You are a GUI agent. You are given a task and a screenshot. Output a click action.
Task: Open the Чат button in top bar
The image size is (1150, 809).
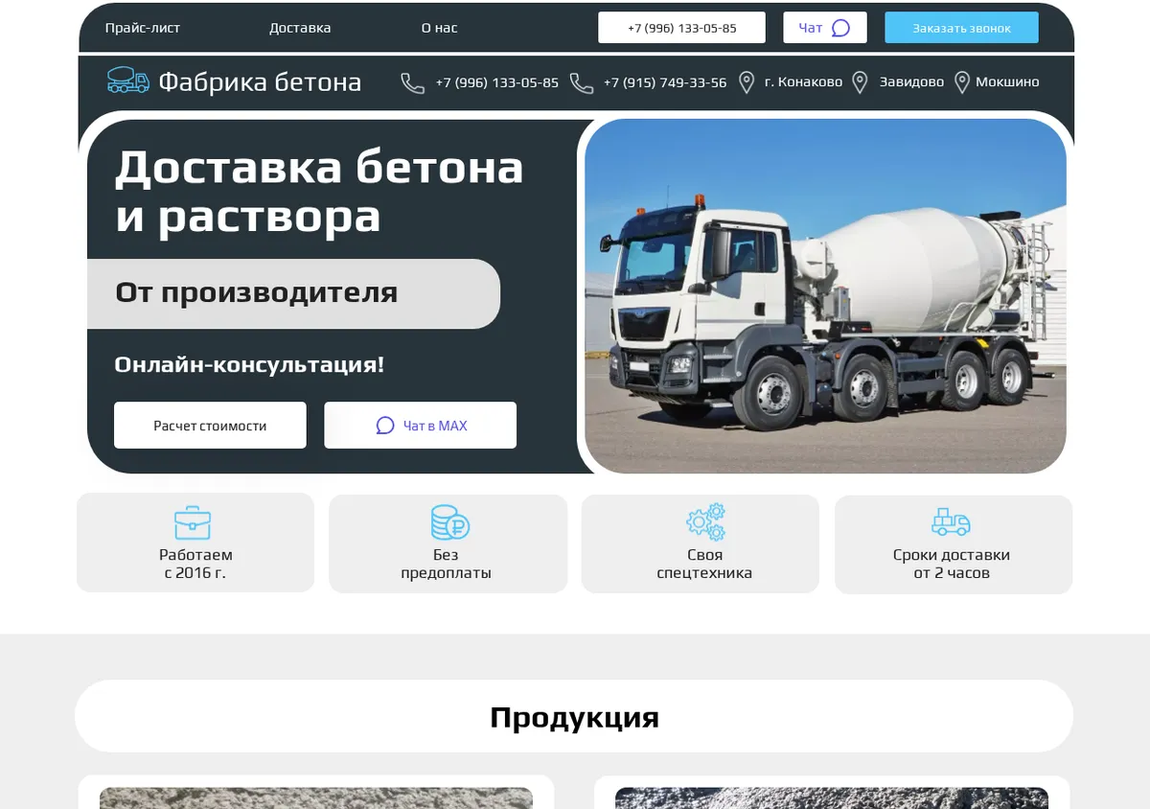tap(825, 28)
